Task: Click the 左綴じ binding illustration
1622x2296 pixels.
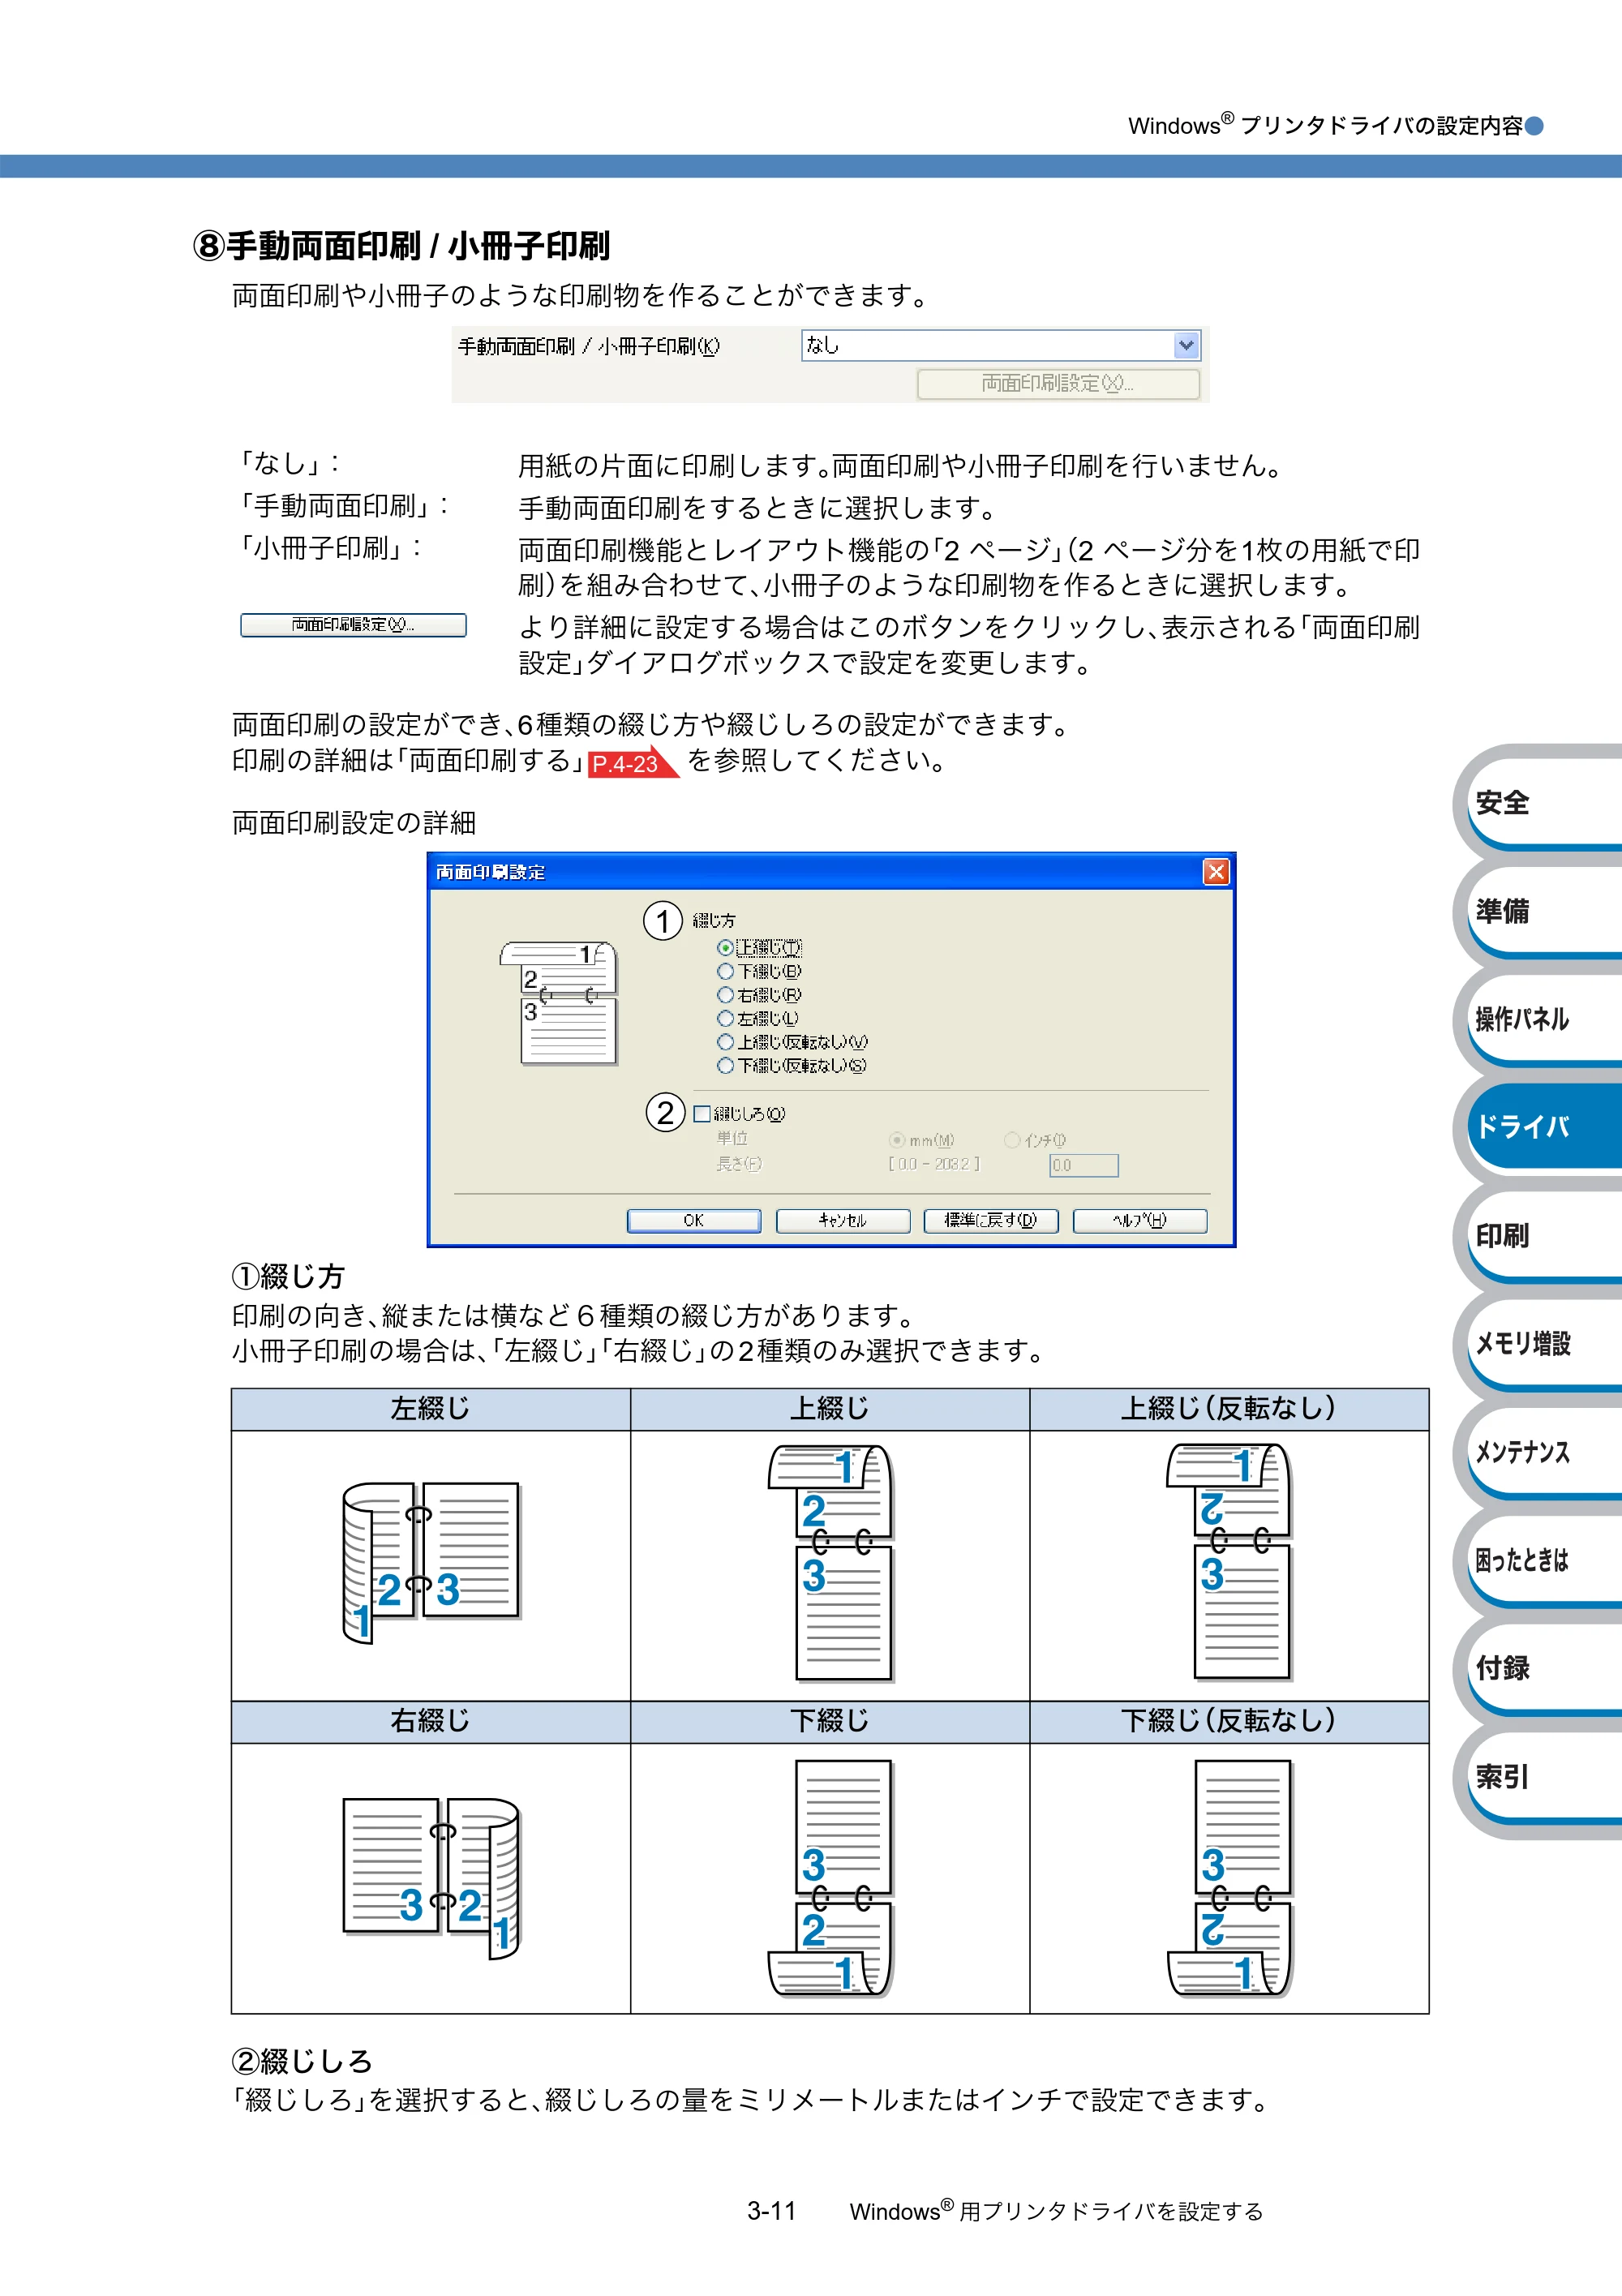Action: click(430, 1562)
